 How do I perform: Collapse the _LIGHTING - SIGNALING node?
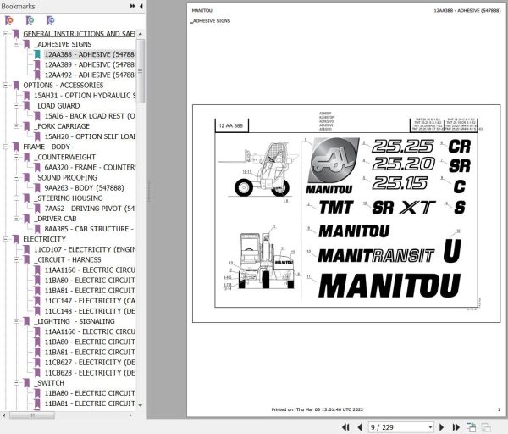pyautogui.click(x=16, y=321)
